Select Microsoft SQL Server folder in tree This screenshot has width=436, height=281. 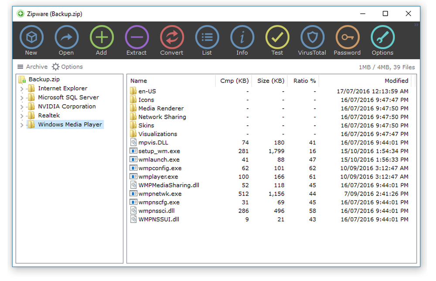(x=63, y=97)
